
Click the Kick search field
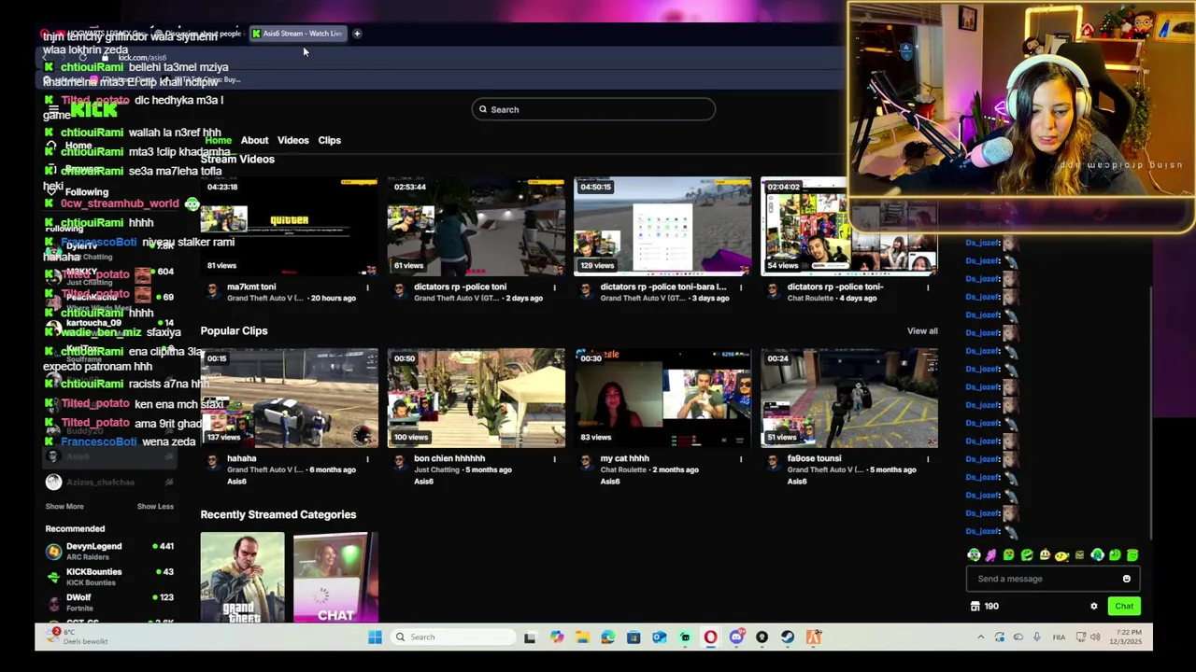tap(593, 109)
